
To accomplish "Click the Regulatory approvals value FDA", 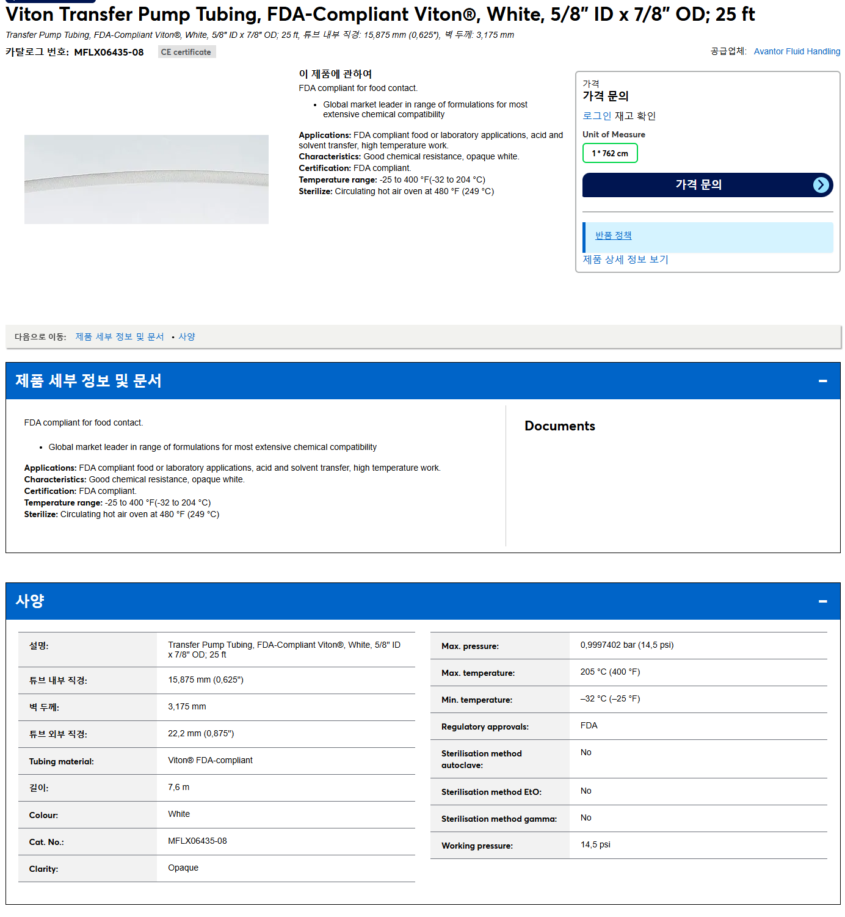I will pos(589,726).
